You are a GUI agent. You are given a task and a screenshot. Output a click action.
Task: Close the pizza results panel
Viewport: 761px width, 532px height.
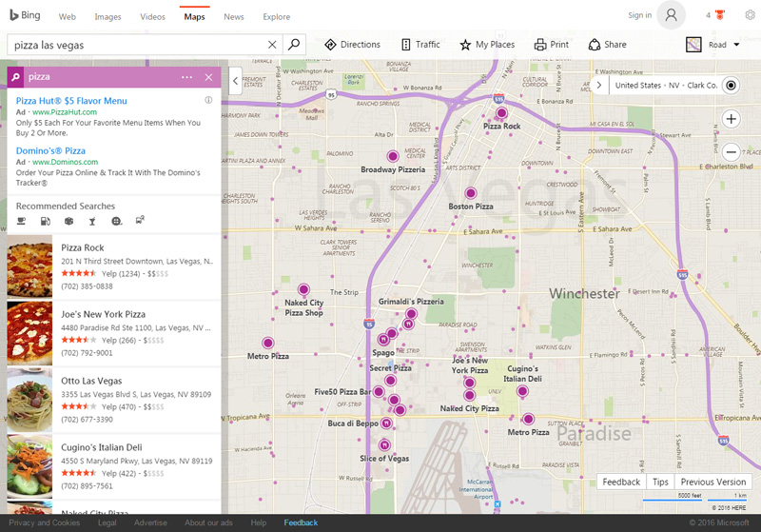208,77
